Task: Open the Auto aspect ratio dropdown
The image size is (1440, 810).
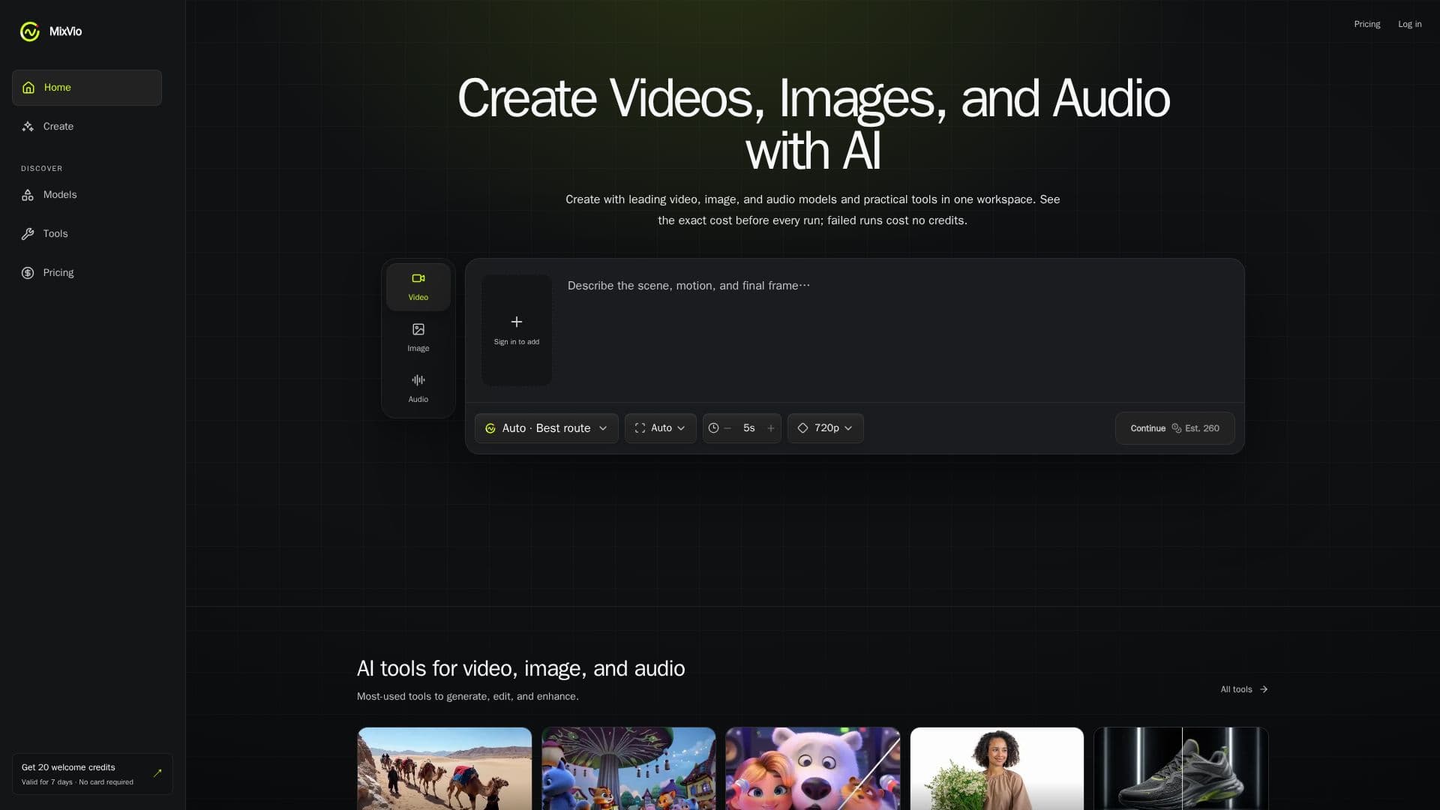Action: [x=661, y=428]
